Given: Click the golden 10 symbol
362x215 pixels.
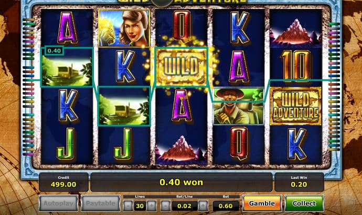Looking at the screenshot, I should [x=295, y=66].
